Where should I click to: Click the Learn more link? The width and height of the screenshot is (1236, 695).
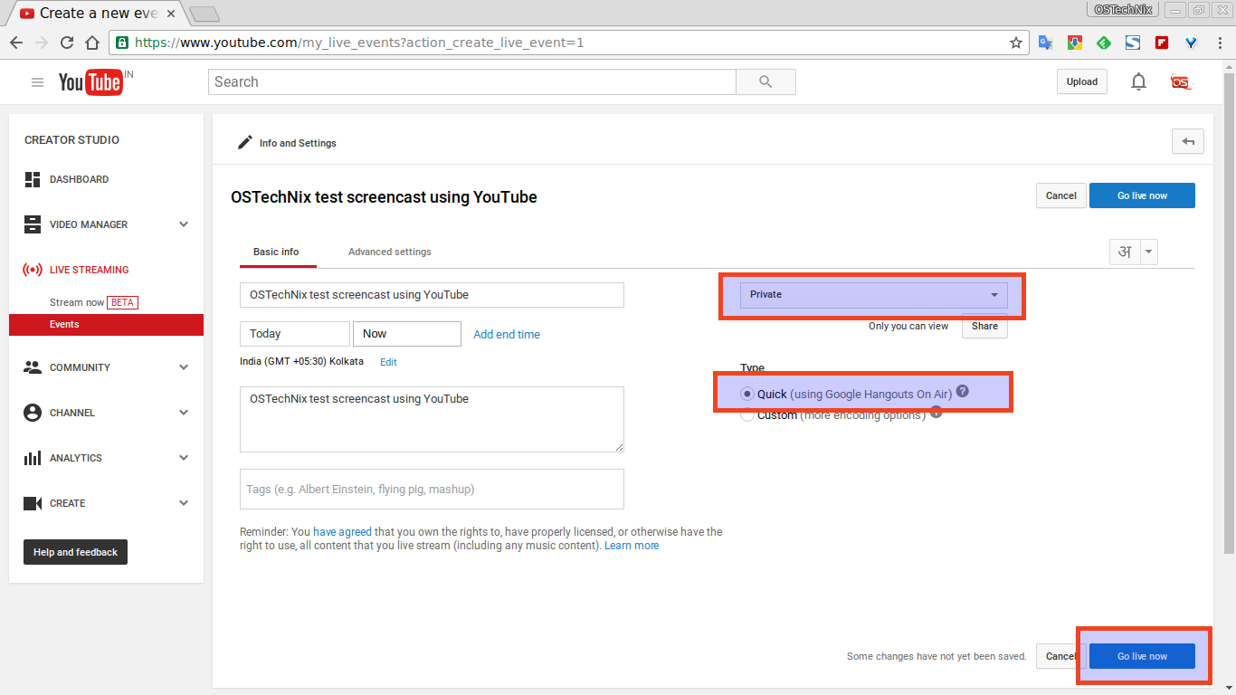tap(632, 546)
